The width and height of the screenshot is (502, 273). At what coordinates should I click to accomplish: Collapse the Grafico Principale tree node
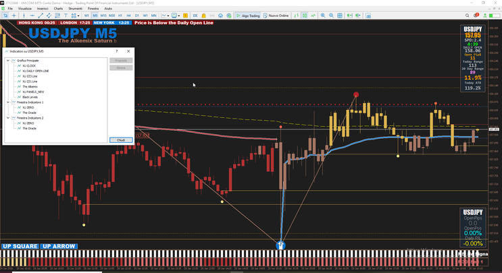point(8,61)
